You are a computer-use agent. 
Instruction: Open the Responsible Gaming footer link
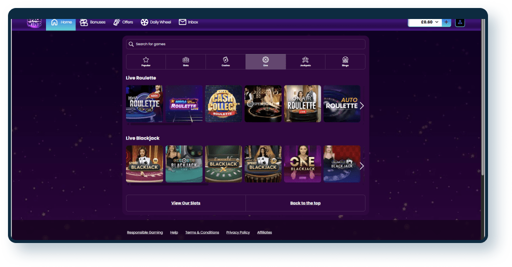144,232
